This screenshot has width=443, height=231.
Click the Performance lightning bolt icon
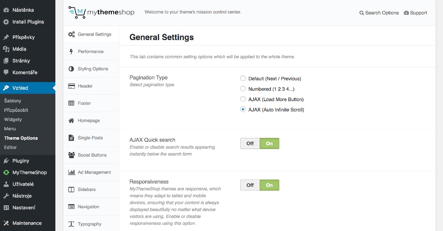coord(71,51)
